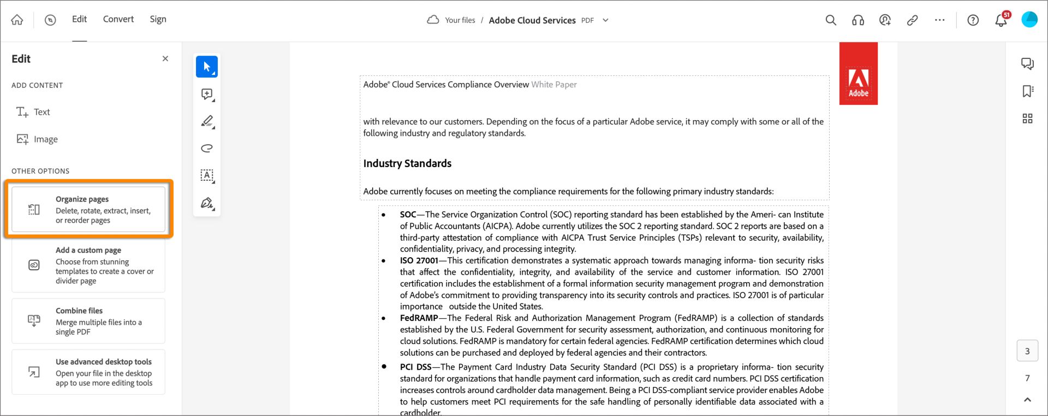This screenshot has height=416, width=1048.
Task: Navigate to Your files
Action: tap(460, 20)
